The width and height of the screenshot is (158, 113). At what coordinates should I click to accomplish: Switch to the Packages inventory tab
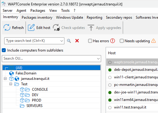click(37, 17)
